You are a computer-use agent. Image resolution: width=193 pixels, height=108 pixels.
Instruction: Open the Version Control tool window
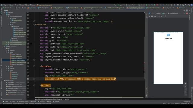pyautogui.click(x=23, y=101)
